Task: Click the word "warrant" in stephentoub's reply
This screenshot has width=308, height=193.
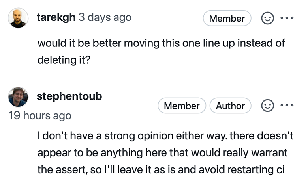Action: [268, 153]
